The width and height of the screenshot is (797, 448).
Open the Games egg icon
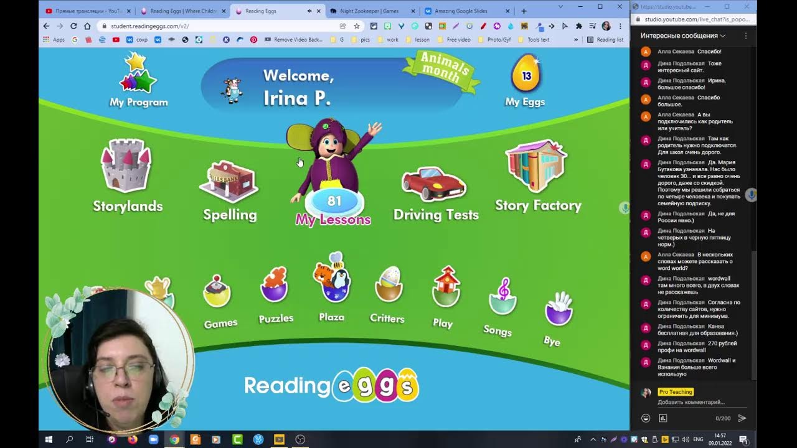tap(217, 291)
